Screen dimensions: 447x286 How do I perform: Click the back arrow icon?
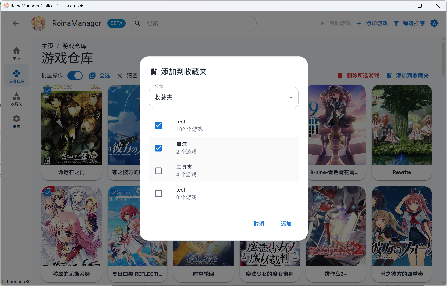[x=16, y=23]
